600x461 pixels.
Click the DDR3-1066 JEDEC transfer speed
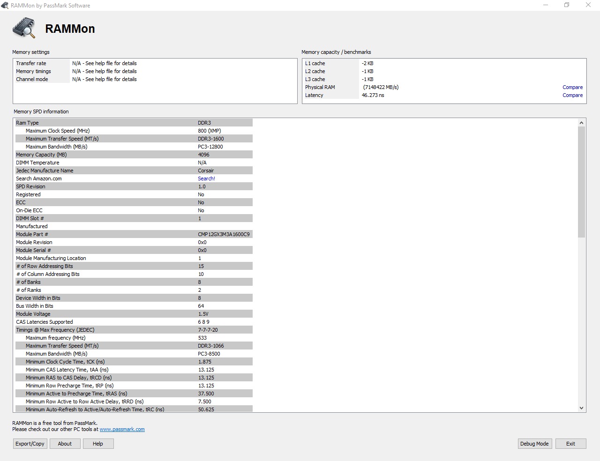[210, 346]
